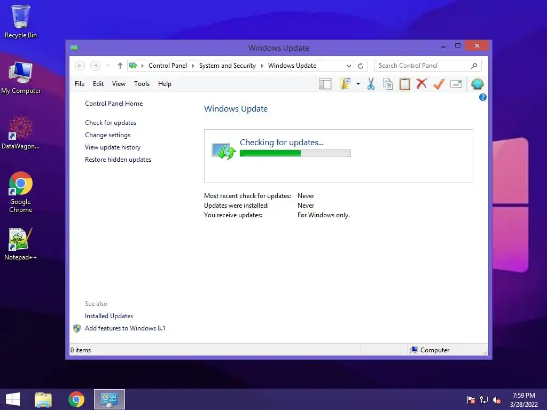Refresh the address bar location
The height and width of the screenshot is (410, 547).
[x=361, y=66]
